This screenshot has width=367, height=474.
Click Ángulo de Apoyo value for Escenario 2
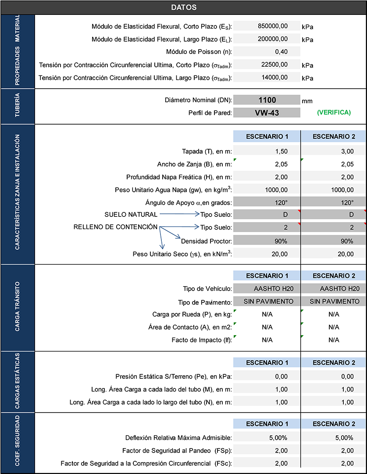tap(334, 202)
